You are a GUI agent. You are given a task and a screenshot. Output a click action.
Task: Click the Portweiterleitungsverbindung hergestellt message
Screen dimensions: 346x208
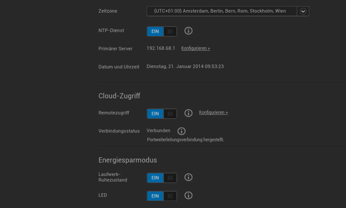(x=186, y=140)
